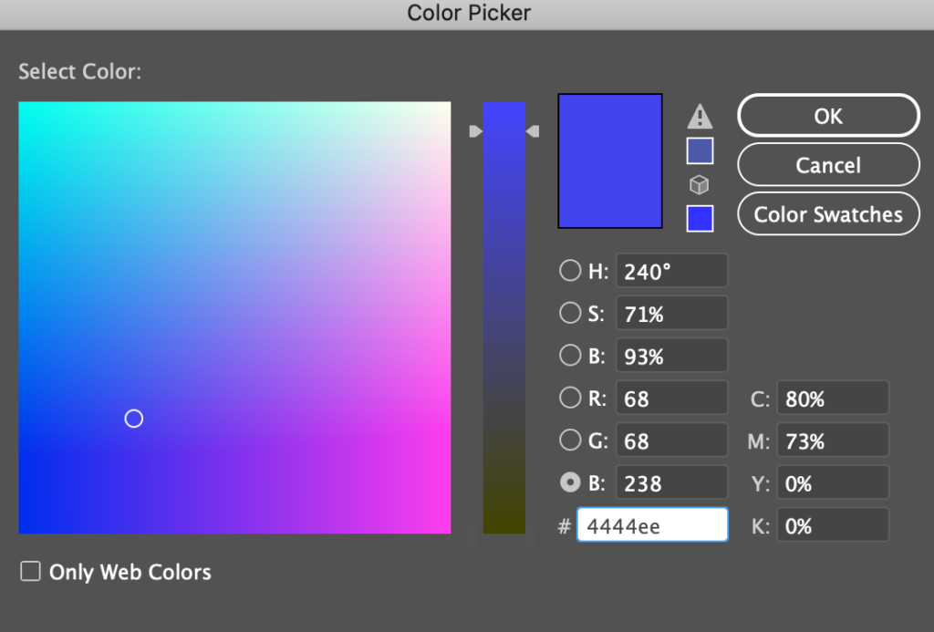This screenshot has width=934, height=632.
Task: Click the large current color preview
Action: (x=610, y=161)
